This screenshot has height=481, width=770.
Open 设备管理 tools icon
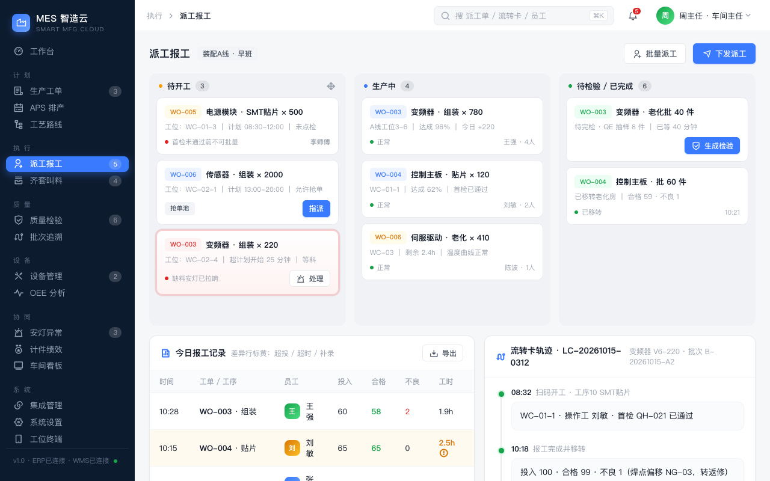tap(19, 276)
